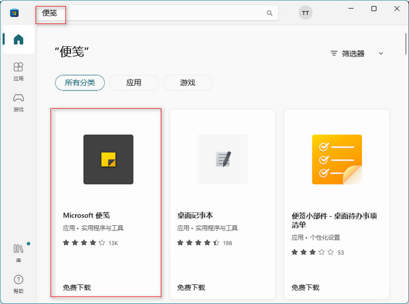Click the 桌面记事本 app icon

point(223,159)
